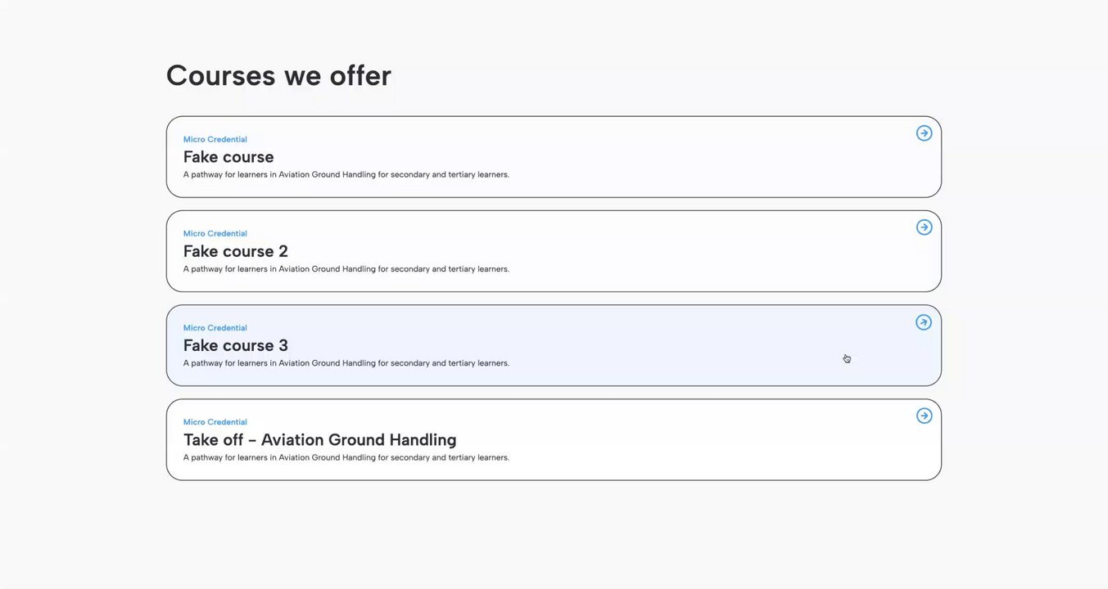Click the arrow icon on Fake course card
The height and width of the screenshot is (589, 1108).
point(924,133)
